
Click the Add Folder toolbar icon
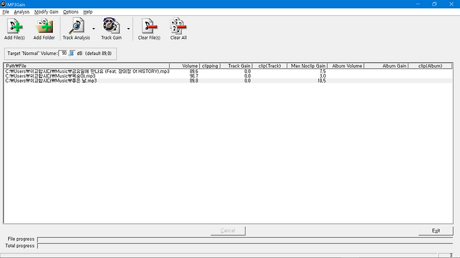(x=44, y=29)
